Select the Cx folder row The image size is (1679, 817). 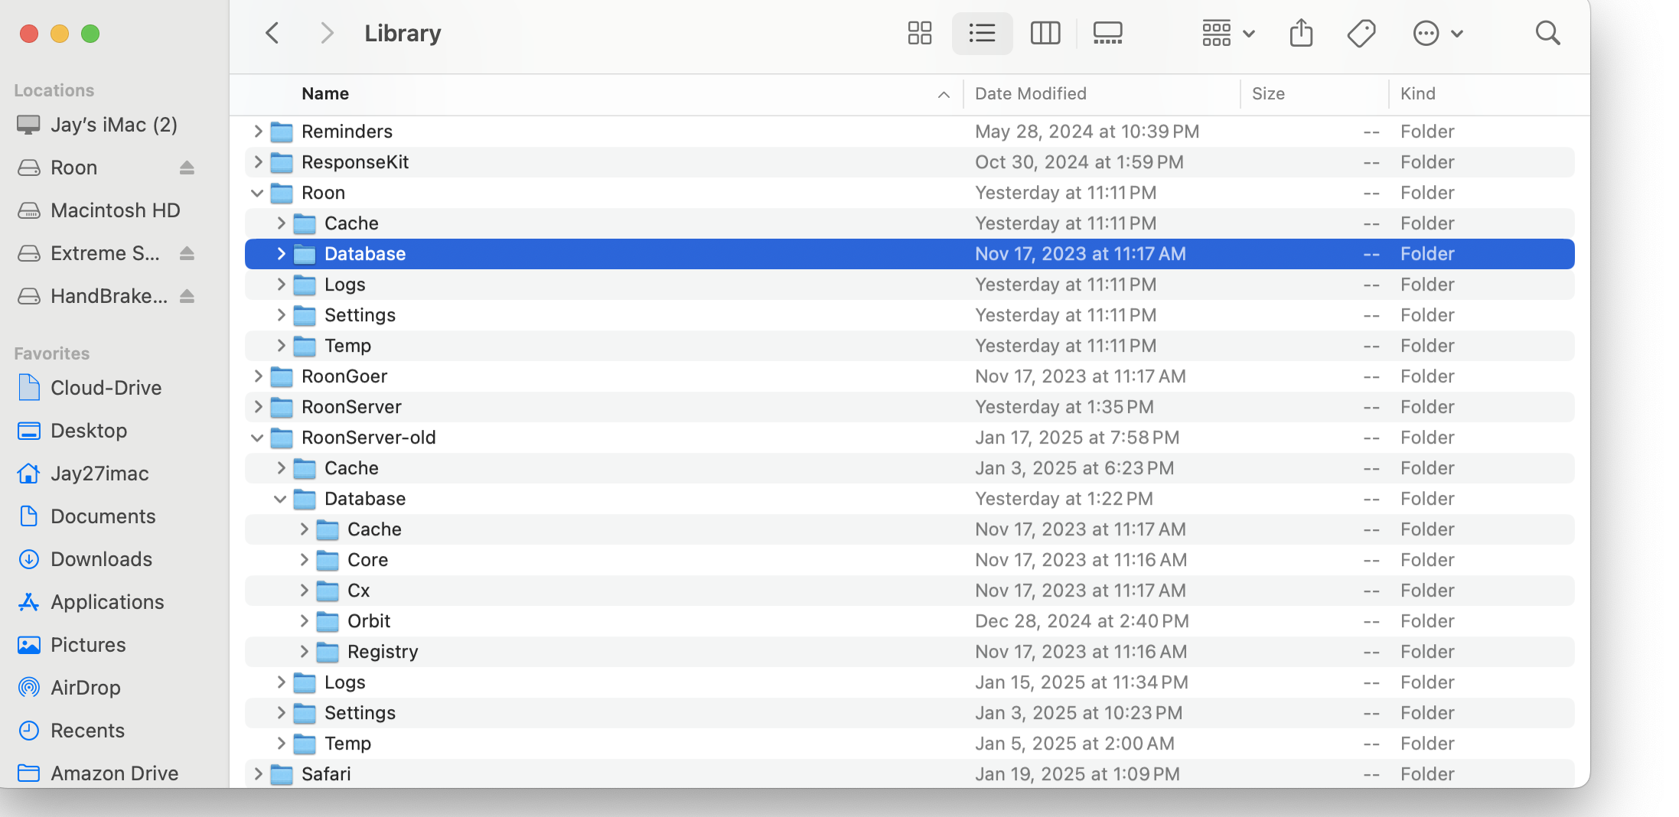[x=909, y=591]
